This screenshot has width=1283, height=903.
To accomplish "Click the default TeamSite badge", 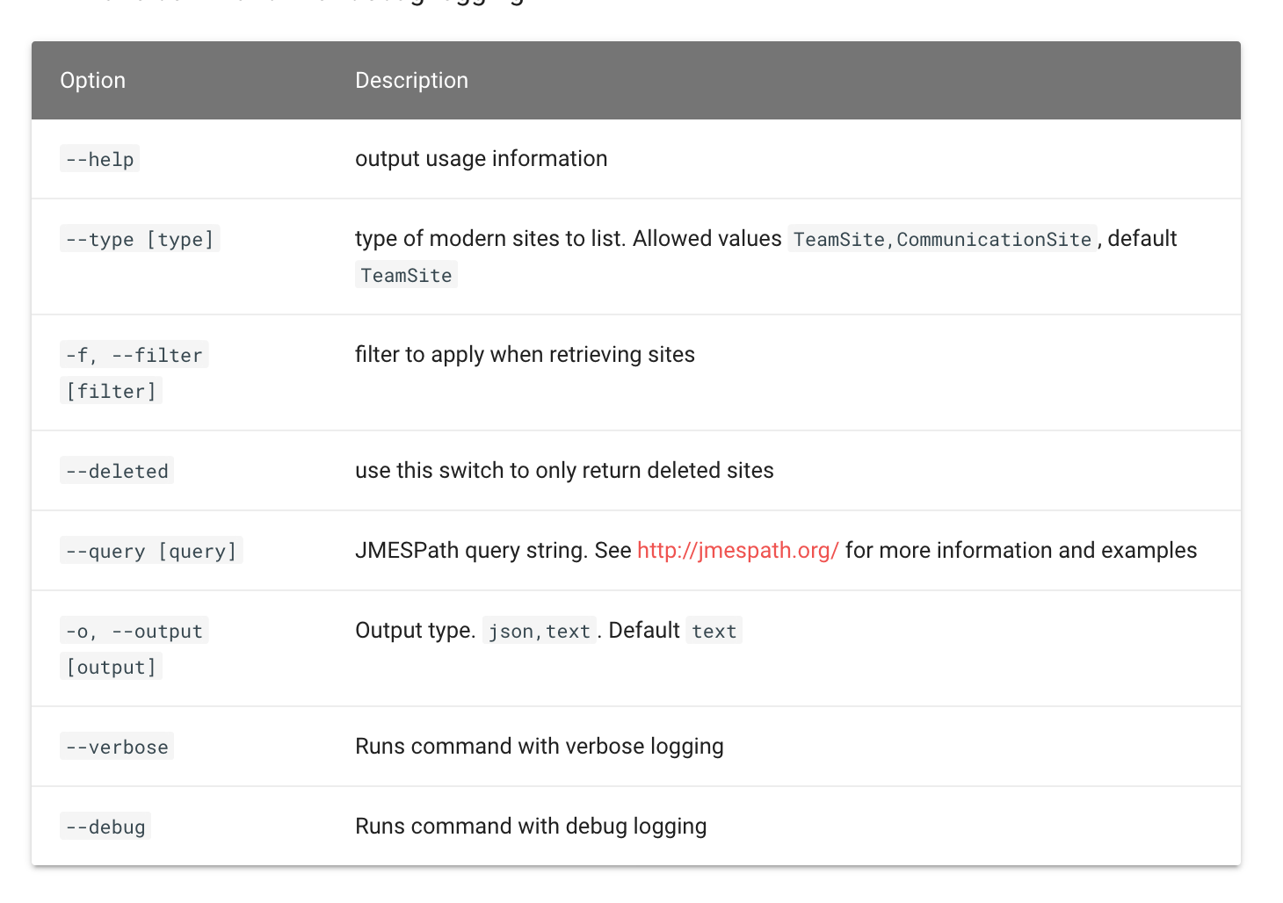I will click(x=406, y=274).
